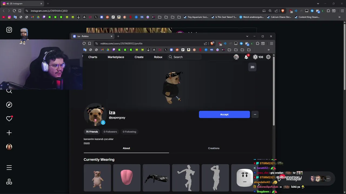
Task: Go back in the Instagram browser window
Action: (x=4, y=11)
